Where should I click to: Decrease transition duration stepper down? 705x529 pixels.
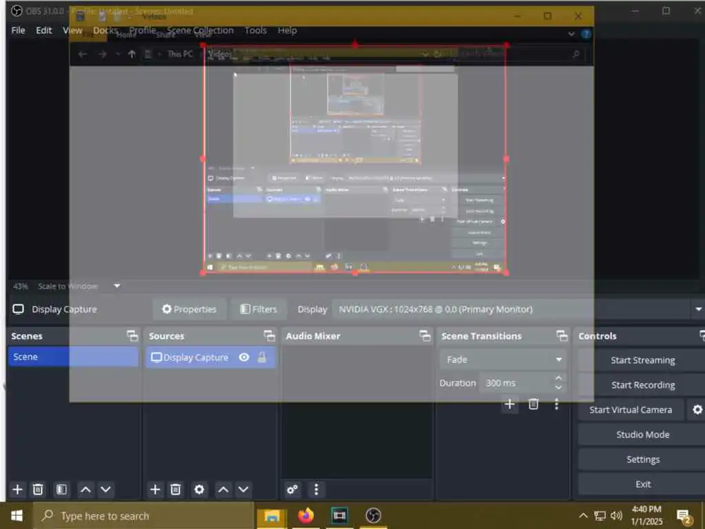click(558, 388)
